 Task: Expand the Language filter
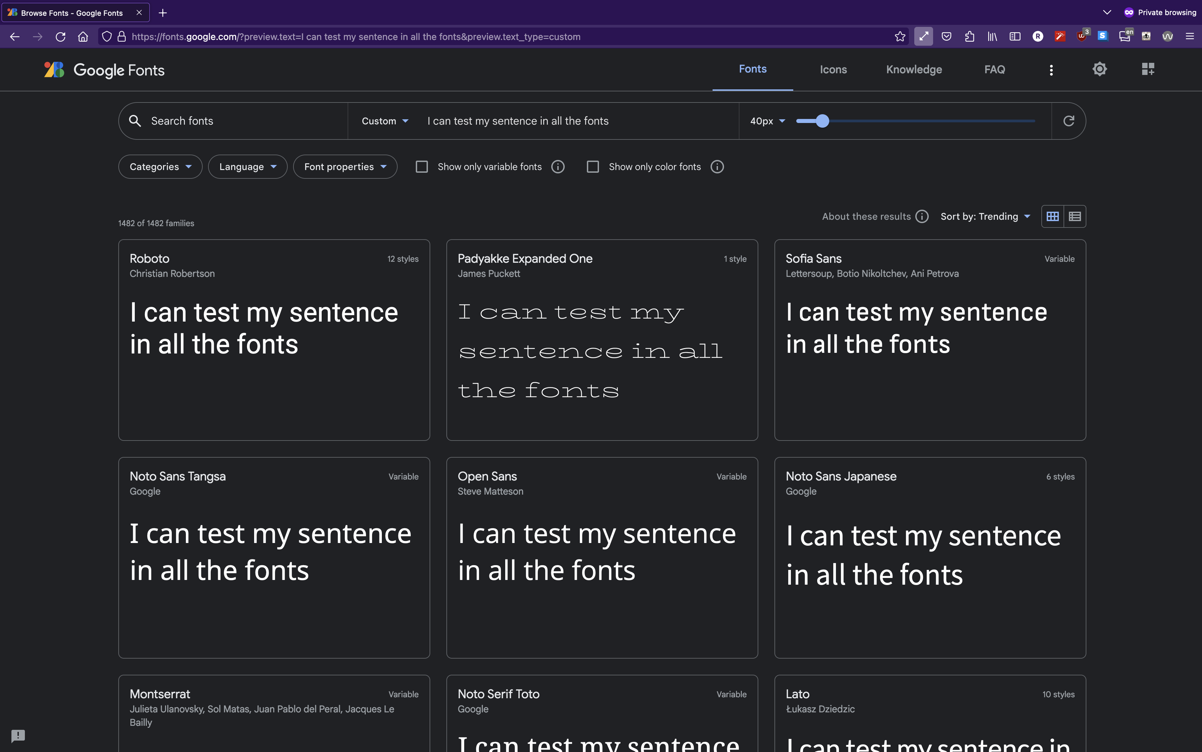(247, 167)
